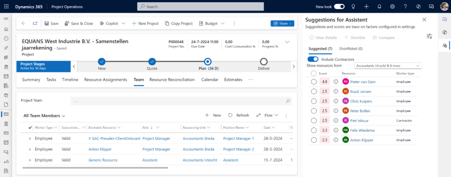Go to Home icon in left sidebar
Viewport: 451px width, 177px height.
[x=6, y=29]
